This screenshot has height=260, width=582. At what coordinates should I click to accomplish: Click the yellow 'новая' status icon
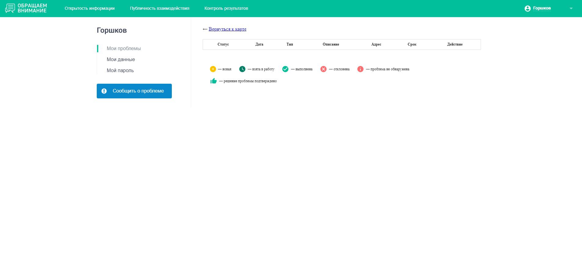pyautogui.click(x=213, y=69)
